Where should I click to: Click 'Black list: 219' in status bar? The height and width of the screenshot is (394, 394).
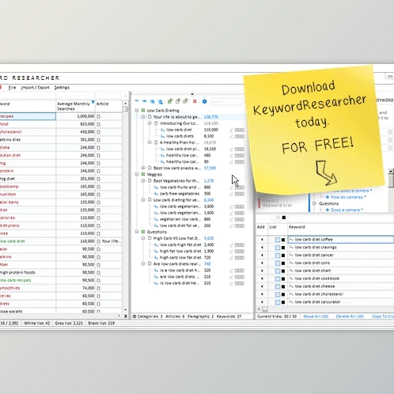click(101, 323)
